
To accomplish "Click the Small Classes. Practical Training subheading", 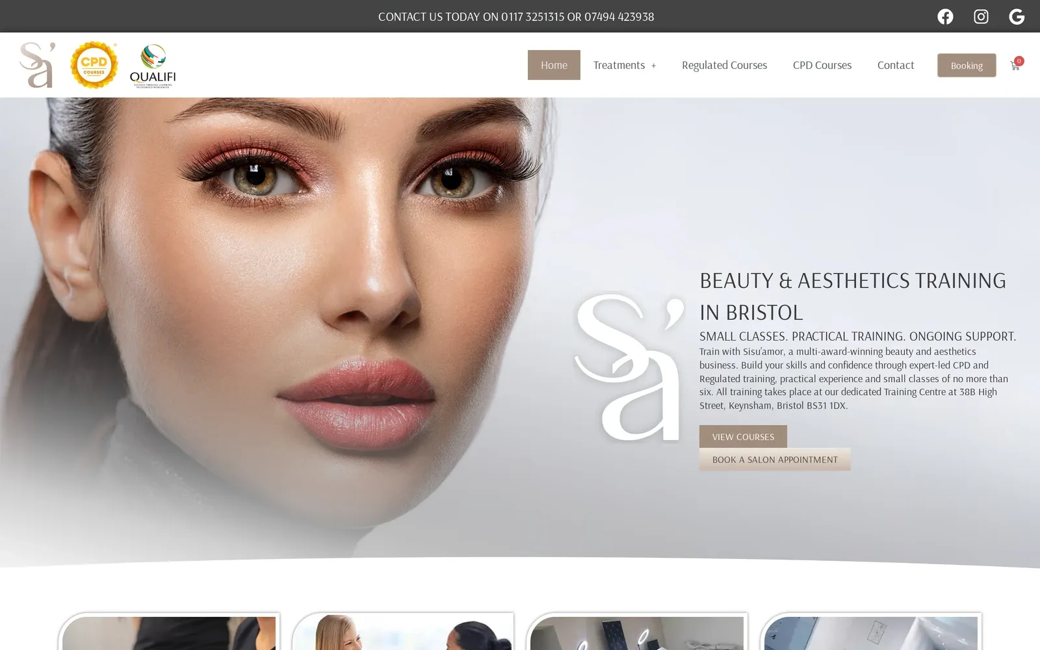I will [x=857, y=336].
